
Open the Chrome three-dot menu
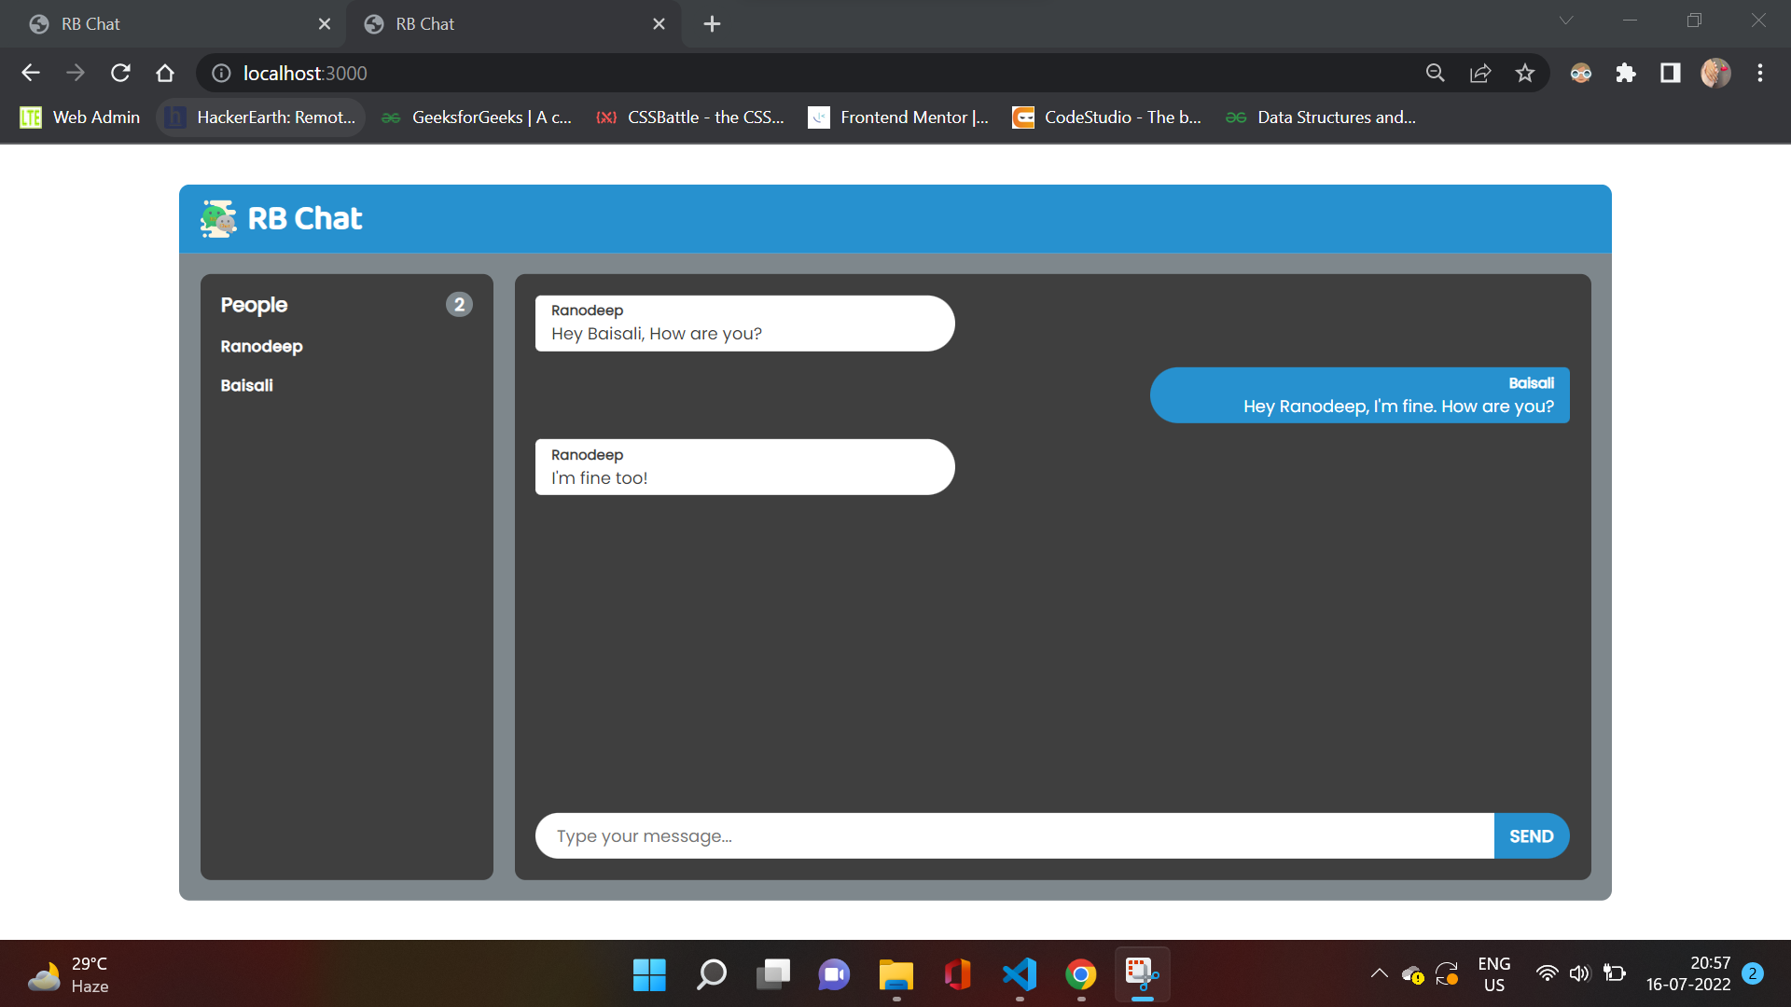[1760, 73]
